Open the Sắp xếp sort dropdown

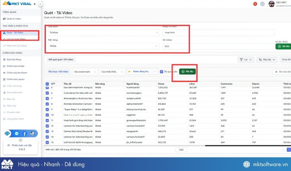point(267,60)
